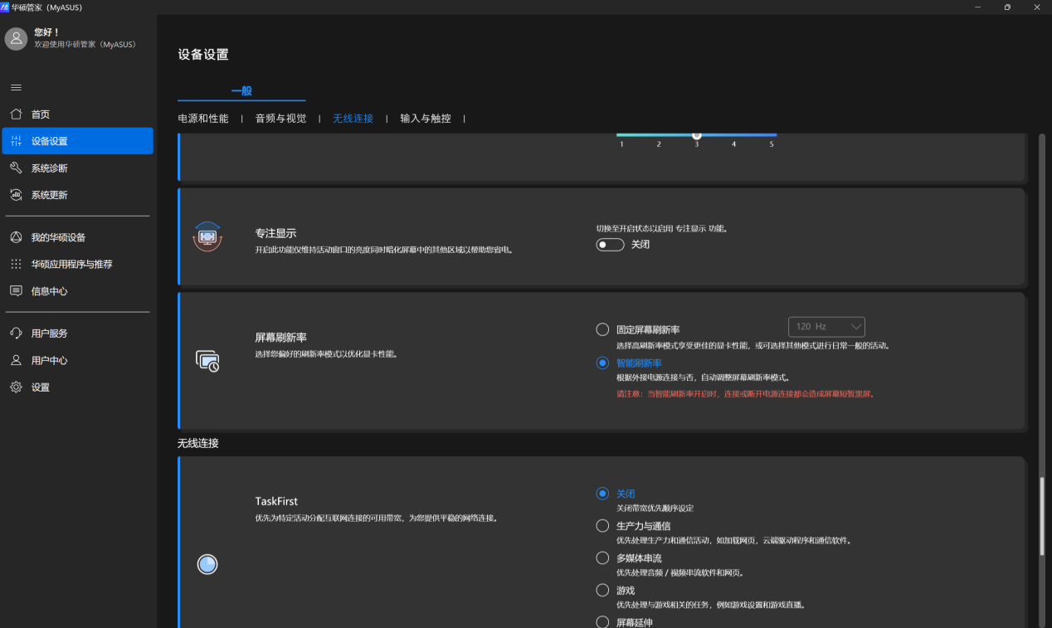
Task: Click level 5 on the slider
Action: click(772, 135)
